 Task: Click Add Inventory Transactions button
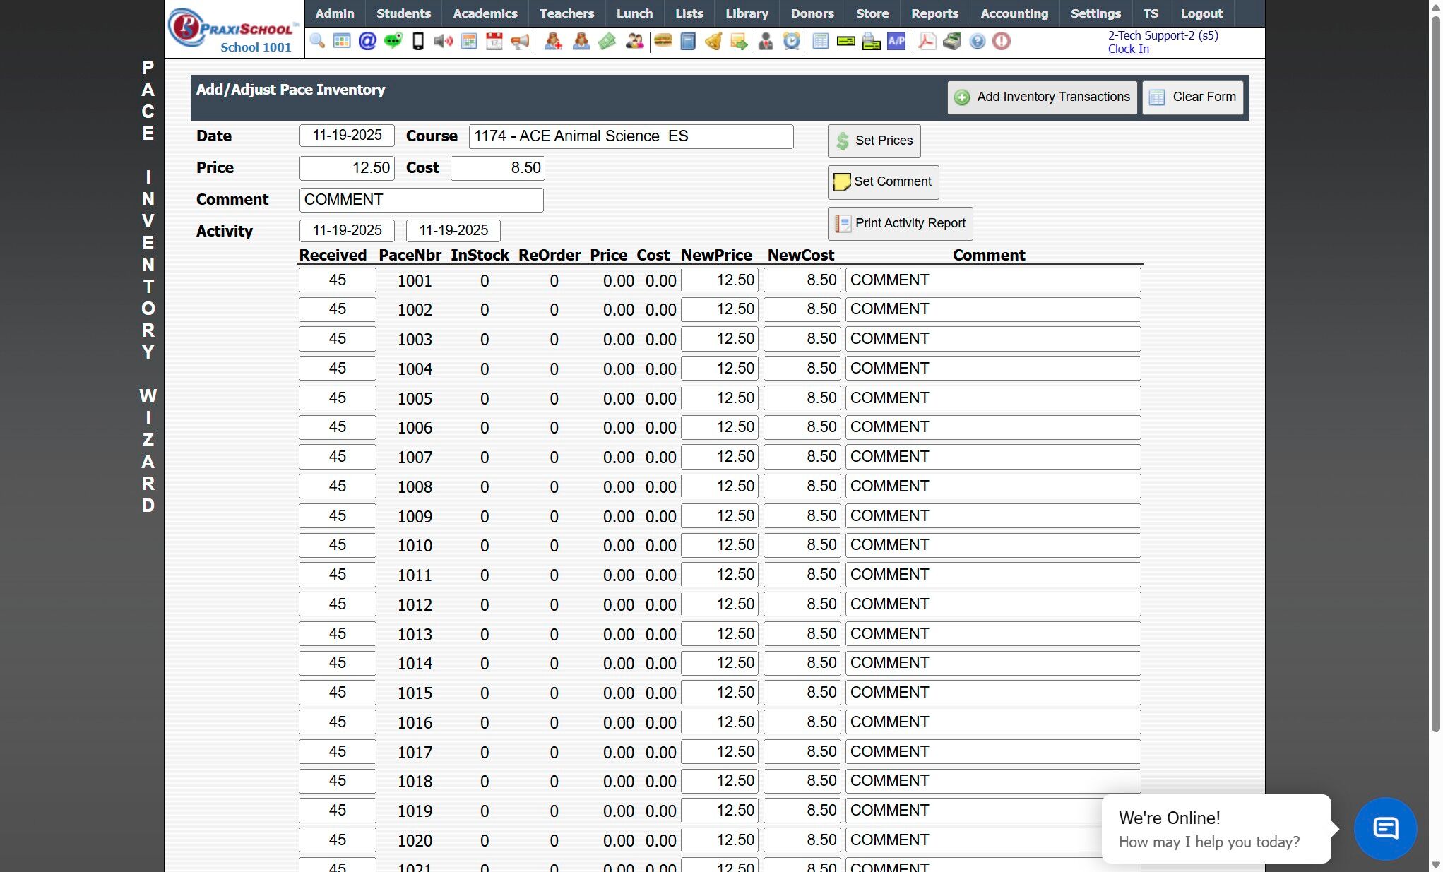click(x=1042, y=97)
